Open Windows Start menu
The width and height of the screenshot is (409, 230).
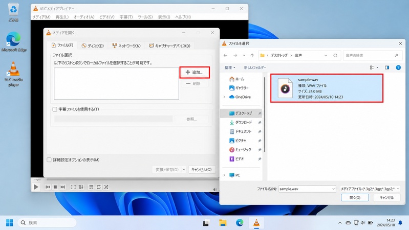coord(9,223)
